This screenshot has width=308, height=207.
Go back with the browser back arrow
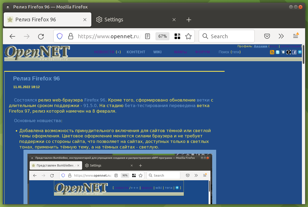pyautogui.click(x=12, y=36)
